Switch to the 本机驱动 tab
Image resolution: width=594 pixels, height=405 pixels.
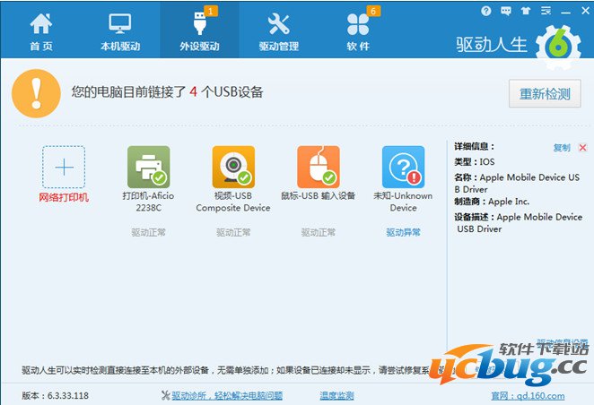pos(119,30)
